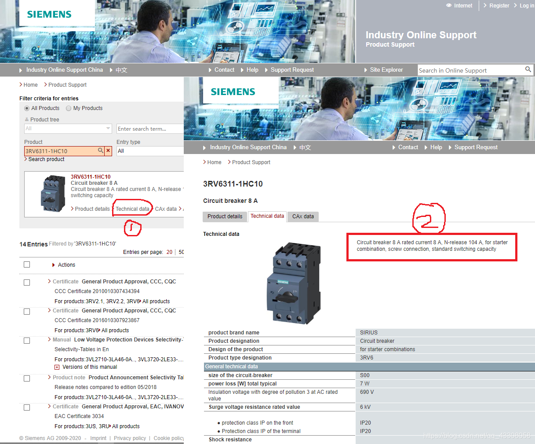Tick the checkbox beside the Manual Low Voltage entry
Screen dimensions: 535x444
click(x=27, y=341)
